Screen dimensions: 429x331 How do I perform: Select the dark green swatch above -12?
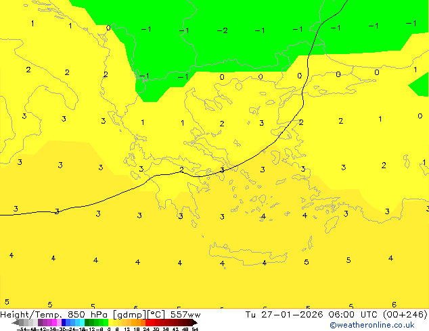point(87,322)
